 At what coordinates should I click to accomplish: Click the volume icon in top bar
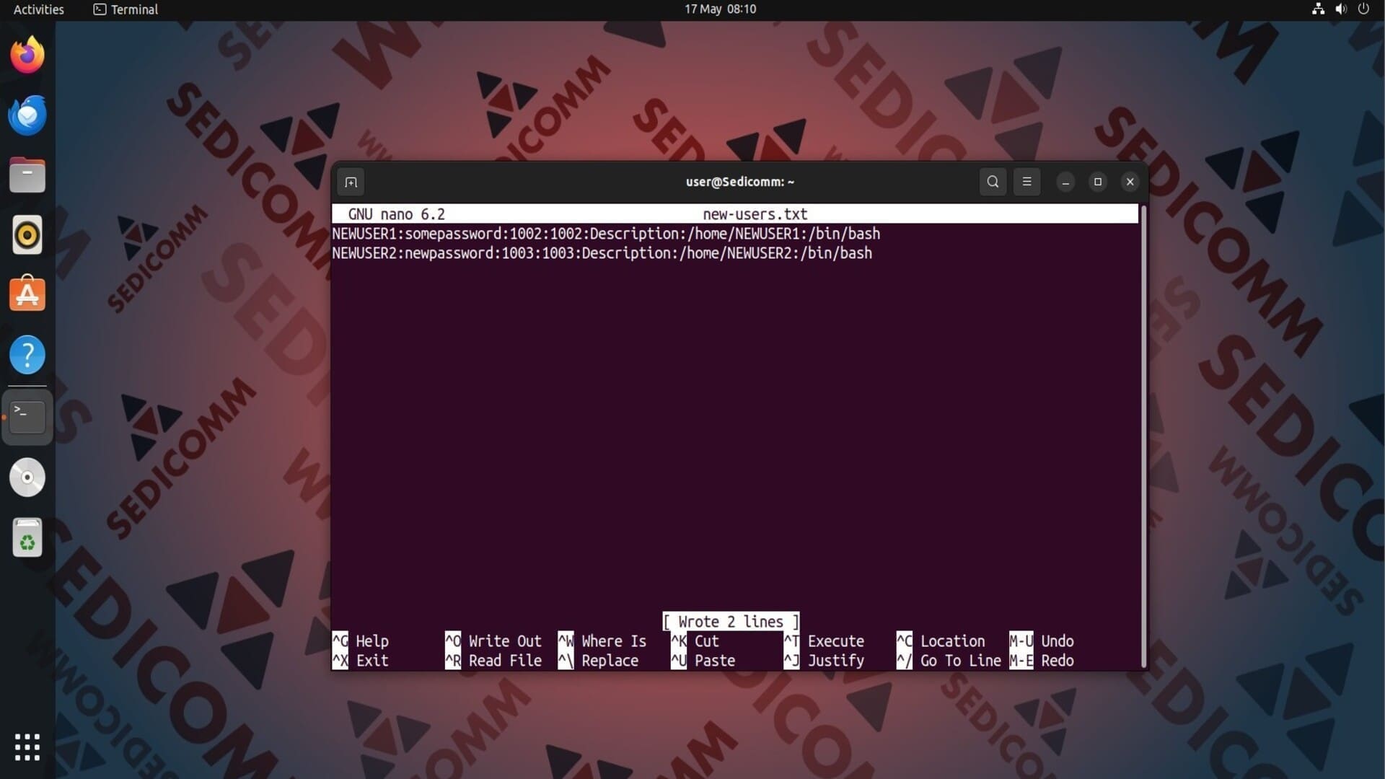point(1340,9)
